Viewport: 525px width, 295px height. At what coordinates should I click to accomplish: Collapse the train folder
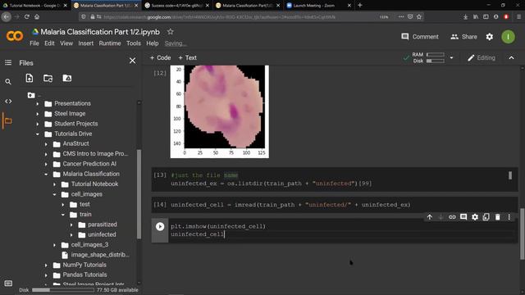(x=63, y=215)
